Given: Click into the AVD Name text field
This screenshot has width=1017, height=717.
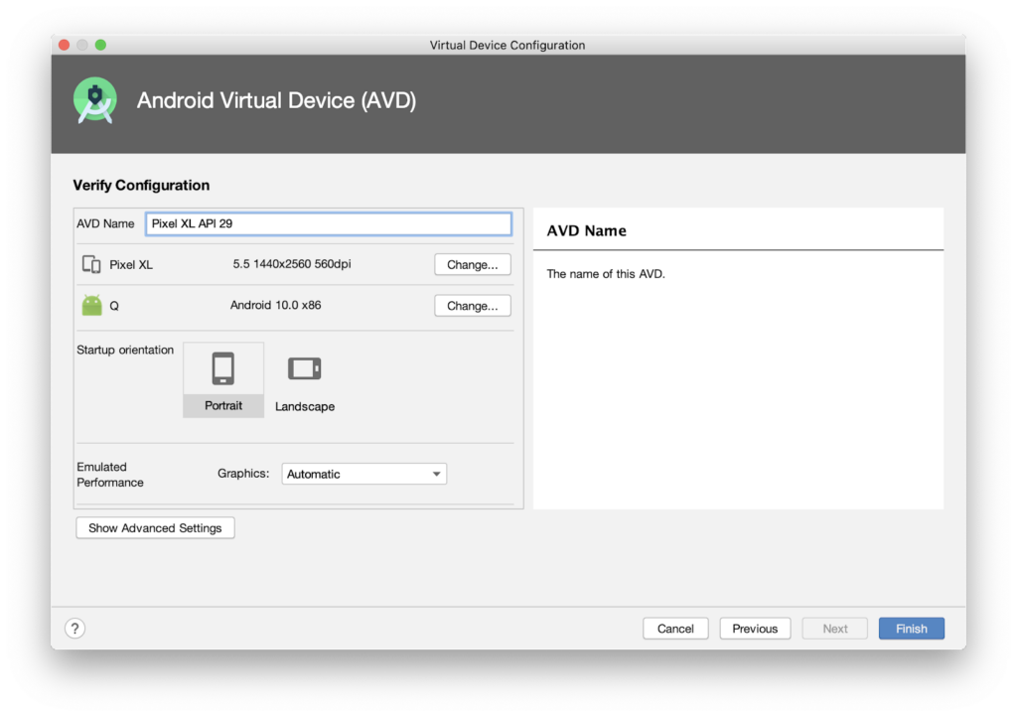Looking at the screenshot, I should coord(328,223).
